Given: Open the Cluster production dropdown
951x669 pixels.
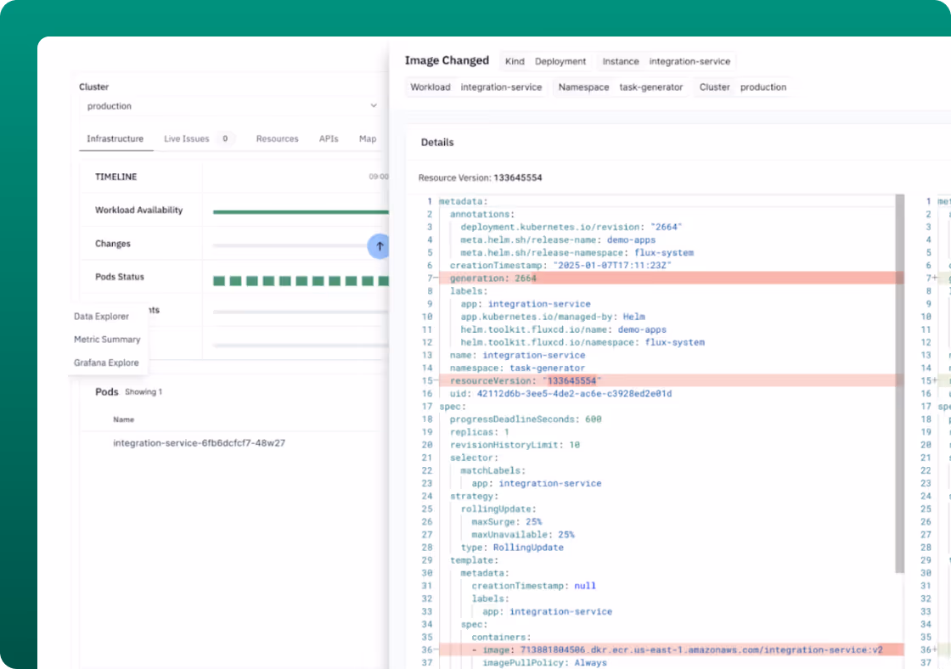Looking at the screenshot, I should pos(230,105).
